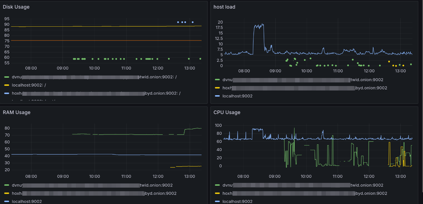Click green series color icon in RAM Usage legend
Image resolution: width=423 pixels, height=204 pixels.
coord(7,185)
